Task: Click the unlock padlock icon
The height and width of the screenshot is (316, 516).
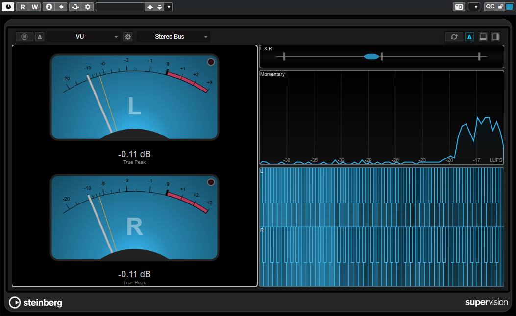Action: point(500,7)
